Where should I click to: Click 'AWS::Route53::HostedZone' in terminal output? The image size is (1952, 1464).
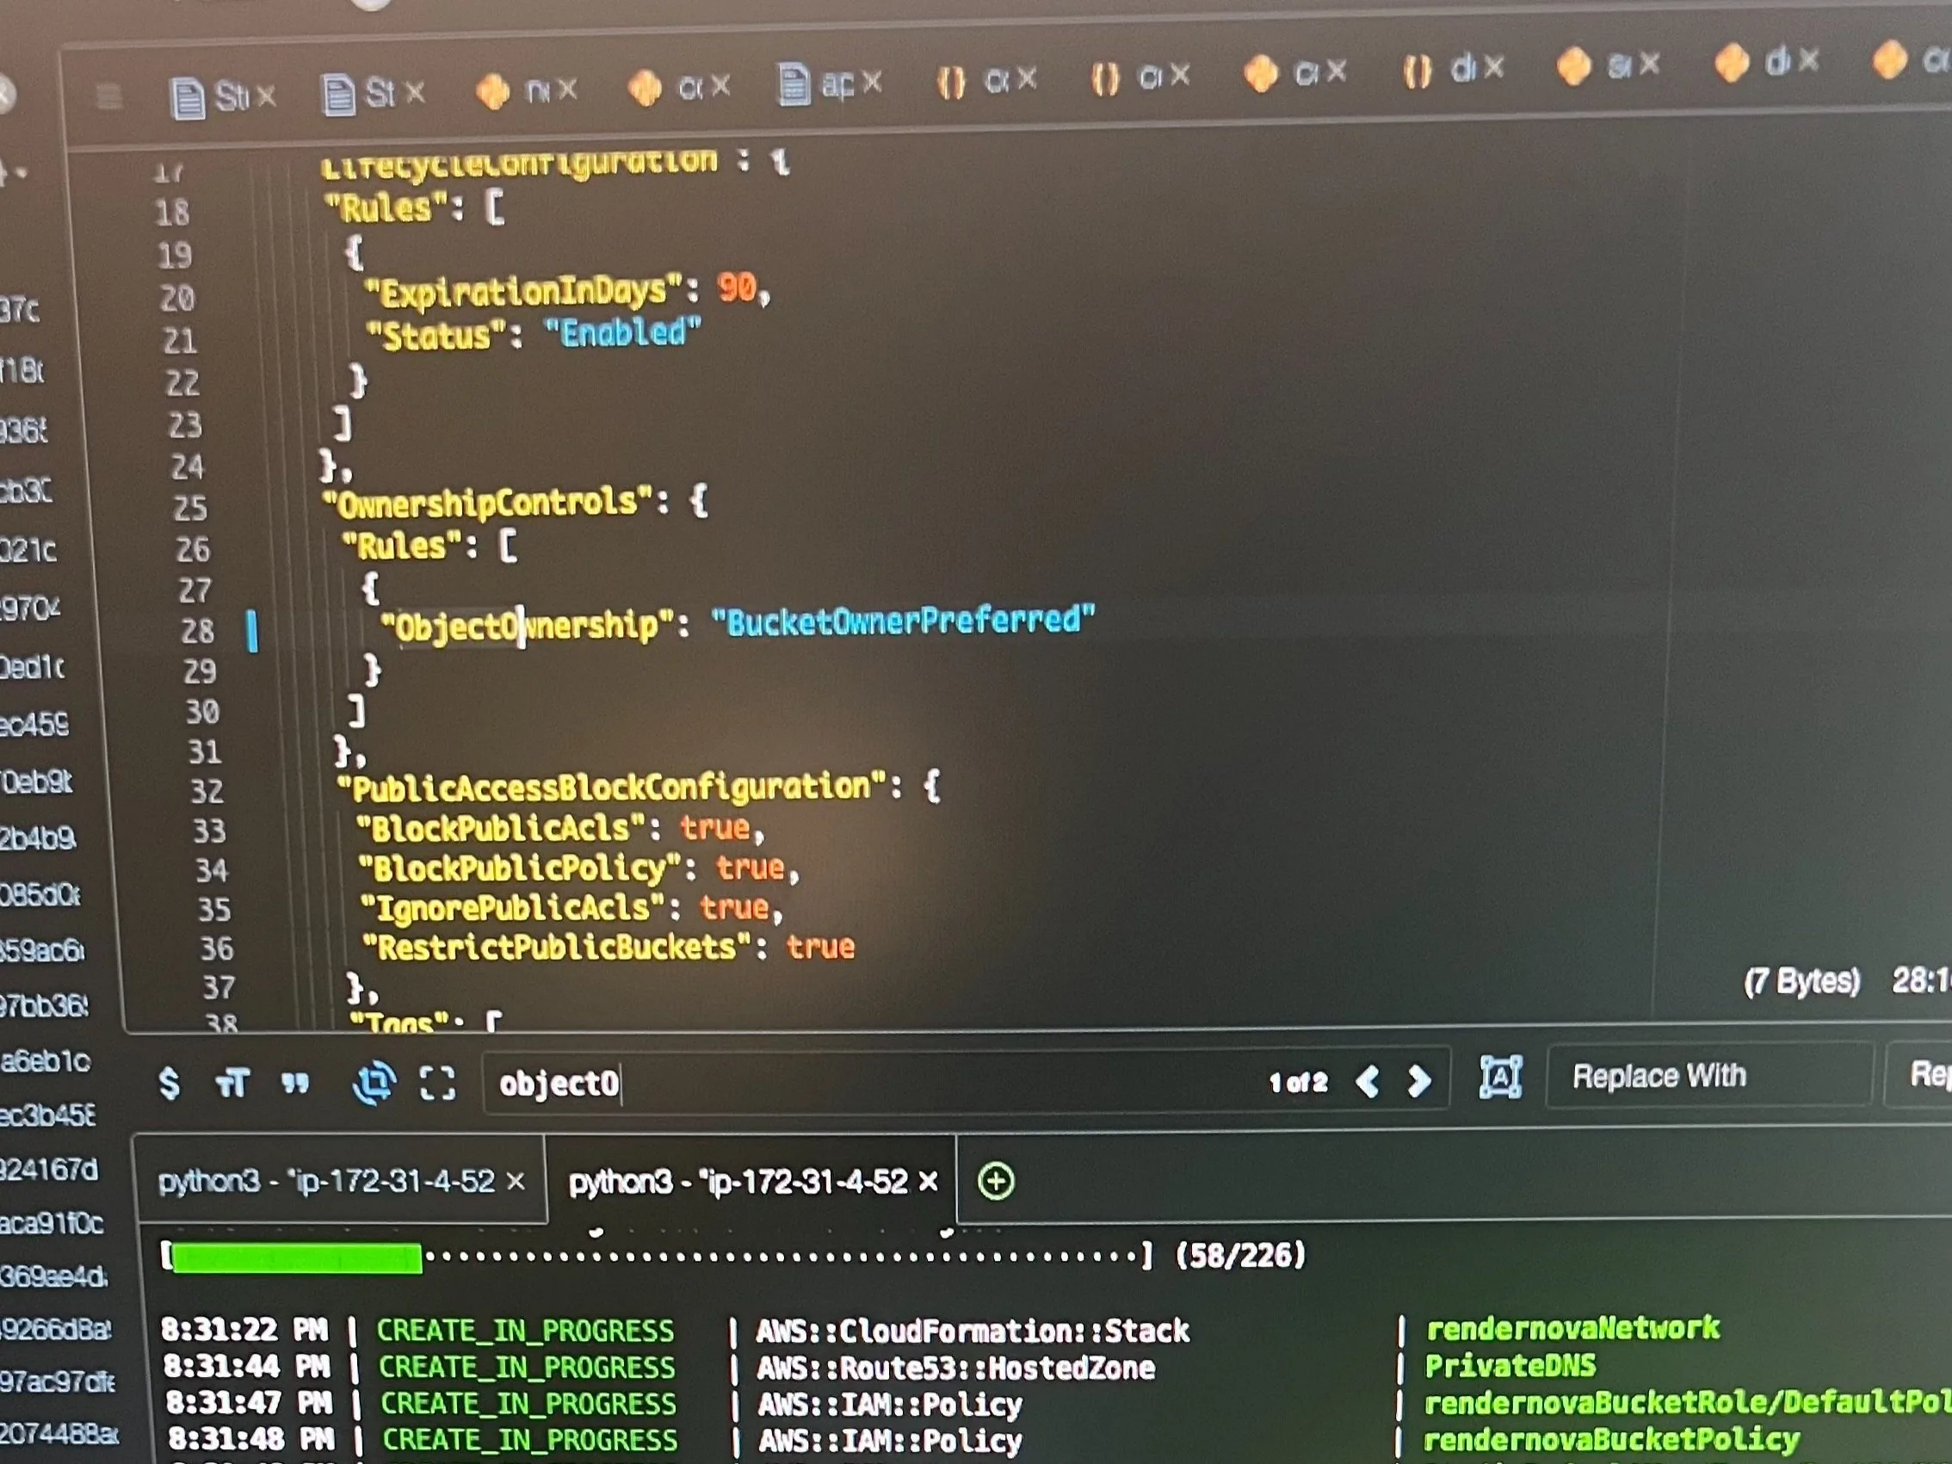(956, 1368)
